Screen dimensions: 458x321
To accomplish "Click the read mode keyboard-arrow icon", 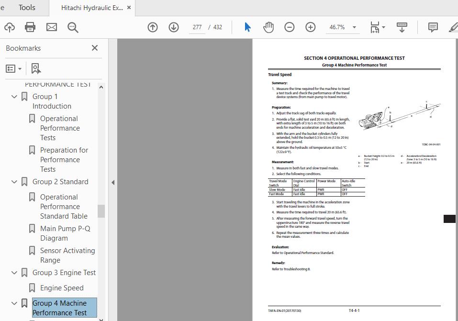I will tap(402, 27).
